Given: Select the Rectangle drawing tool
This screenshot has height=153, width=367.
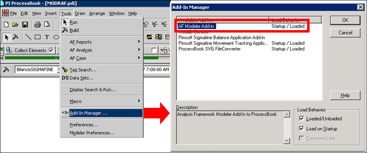Looking at the screenshot, I should tap(37, 37).
